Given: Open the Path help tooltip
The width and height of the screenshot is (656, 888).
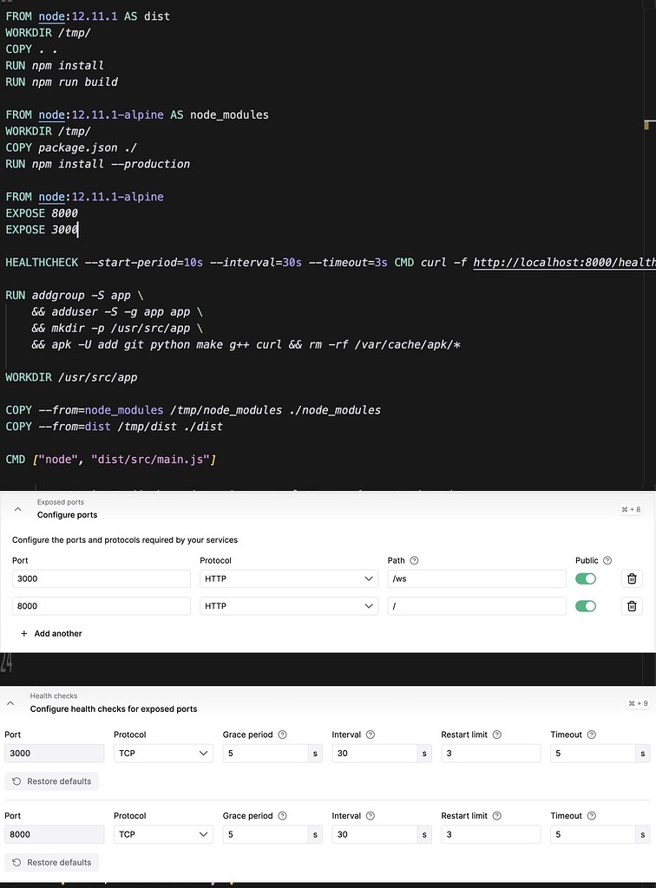Looking at the screenshot, I should point(415,560).
